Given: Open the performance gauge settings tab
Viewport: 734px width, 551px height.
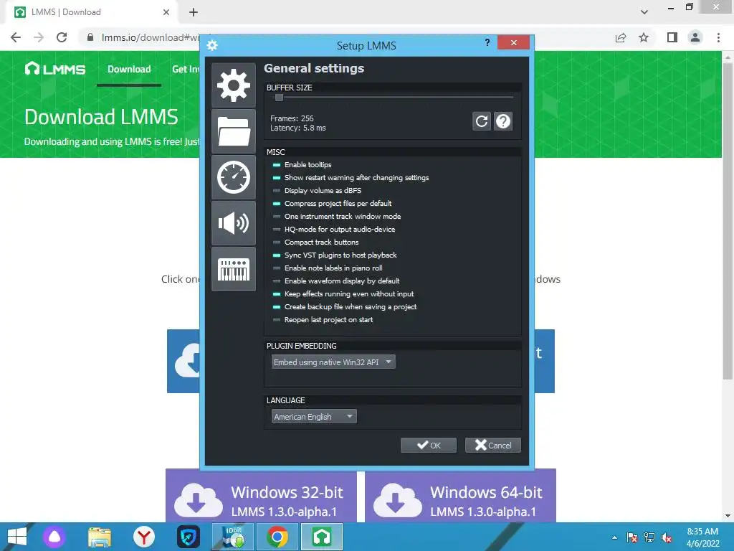Looking at the screenshot, I should pos(234,178).
